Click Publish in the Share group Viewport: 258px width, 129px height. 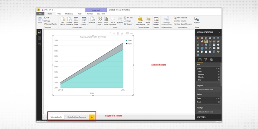(197, 20)
